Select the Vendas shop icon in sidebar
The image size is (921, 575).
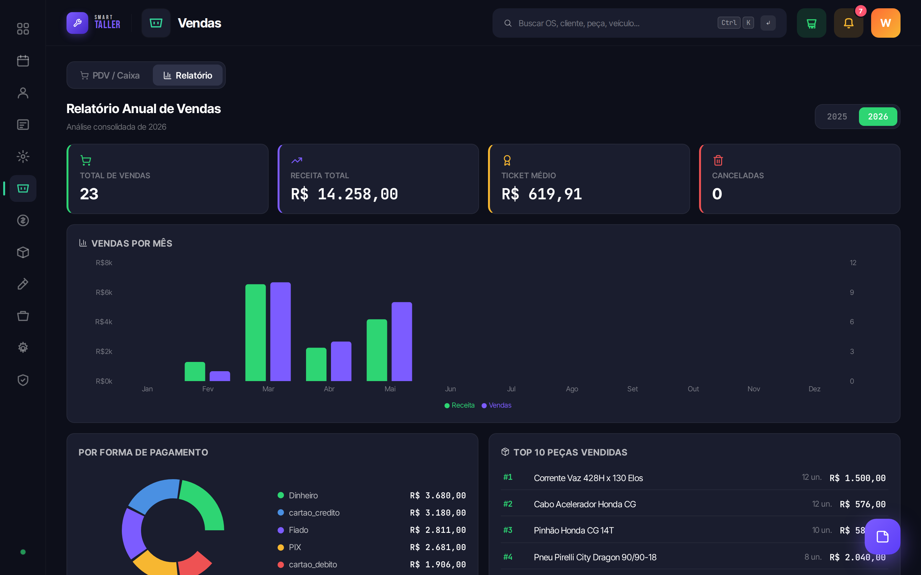coord(23,188)
